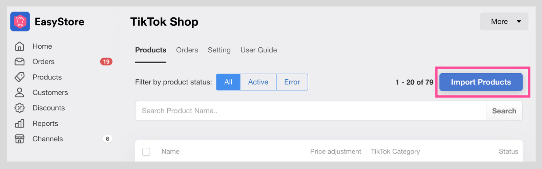The image size is (542, 169).
Task: Select the All product status filter
Action: (x=228, y=82)
